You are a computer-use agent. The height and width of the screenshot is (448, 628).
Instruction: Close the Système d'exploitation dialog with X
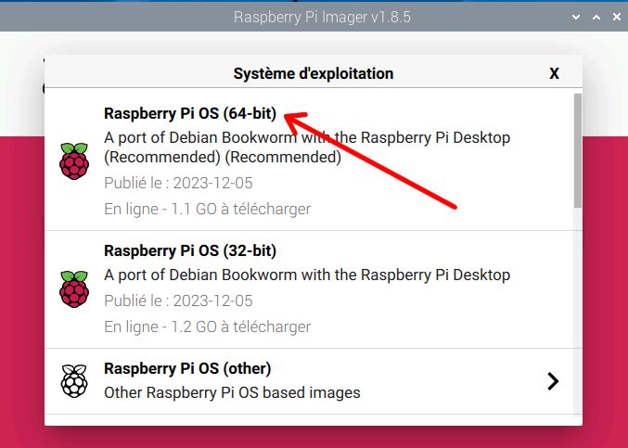554,73
